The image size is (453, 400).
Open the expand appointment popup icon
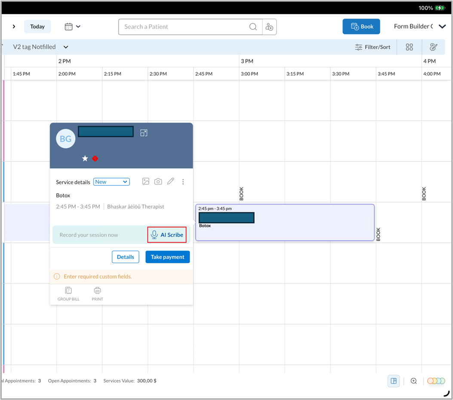coord(144,133)
